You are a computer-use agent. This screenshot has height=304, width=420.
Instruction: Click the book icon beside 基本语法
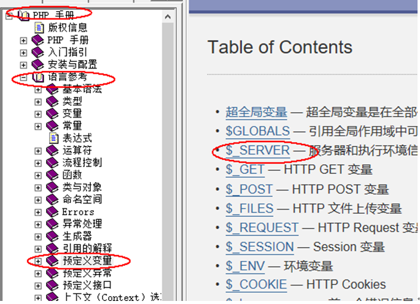pos(52,89)
